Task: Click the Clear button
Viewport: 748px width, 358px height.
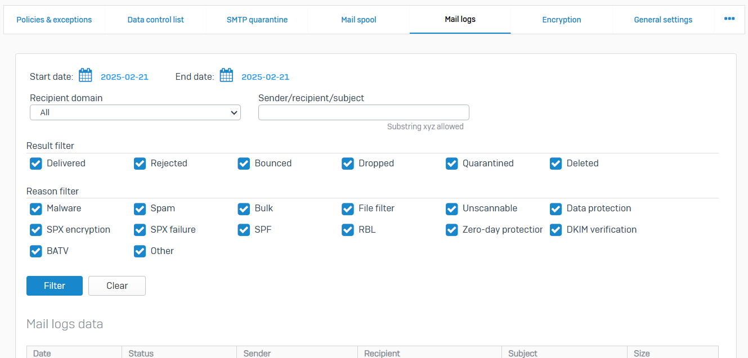Action: point(117,286)
